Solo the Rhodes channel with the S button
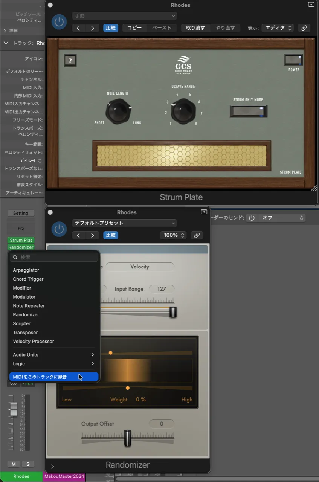 (x=28, y=464)
